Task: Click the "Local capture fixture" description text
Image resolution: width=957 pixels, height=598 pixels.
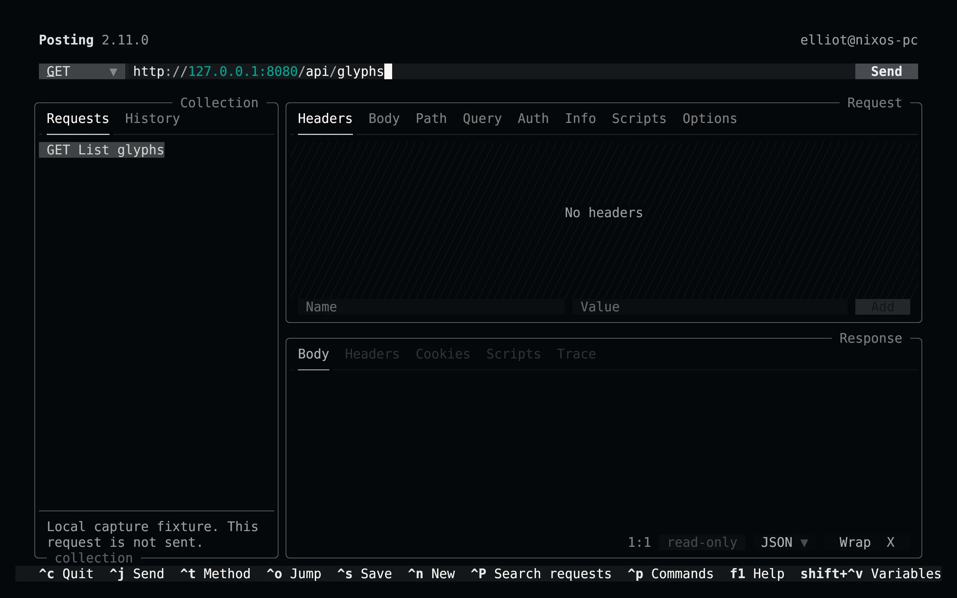Action: [x=153, y=534]
